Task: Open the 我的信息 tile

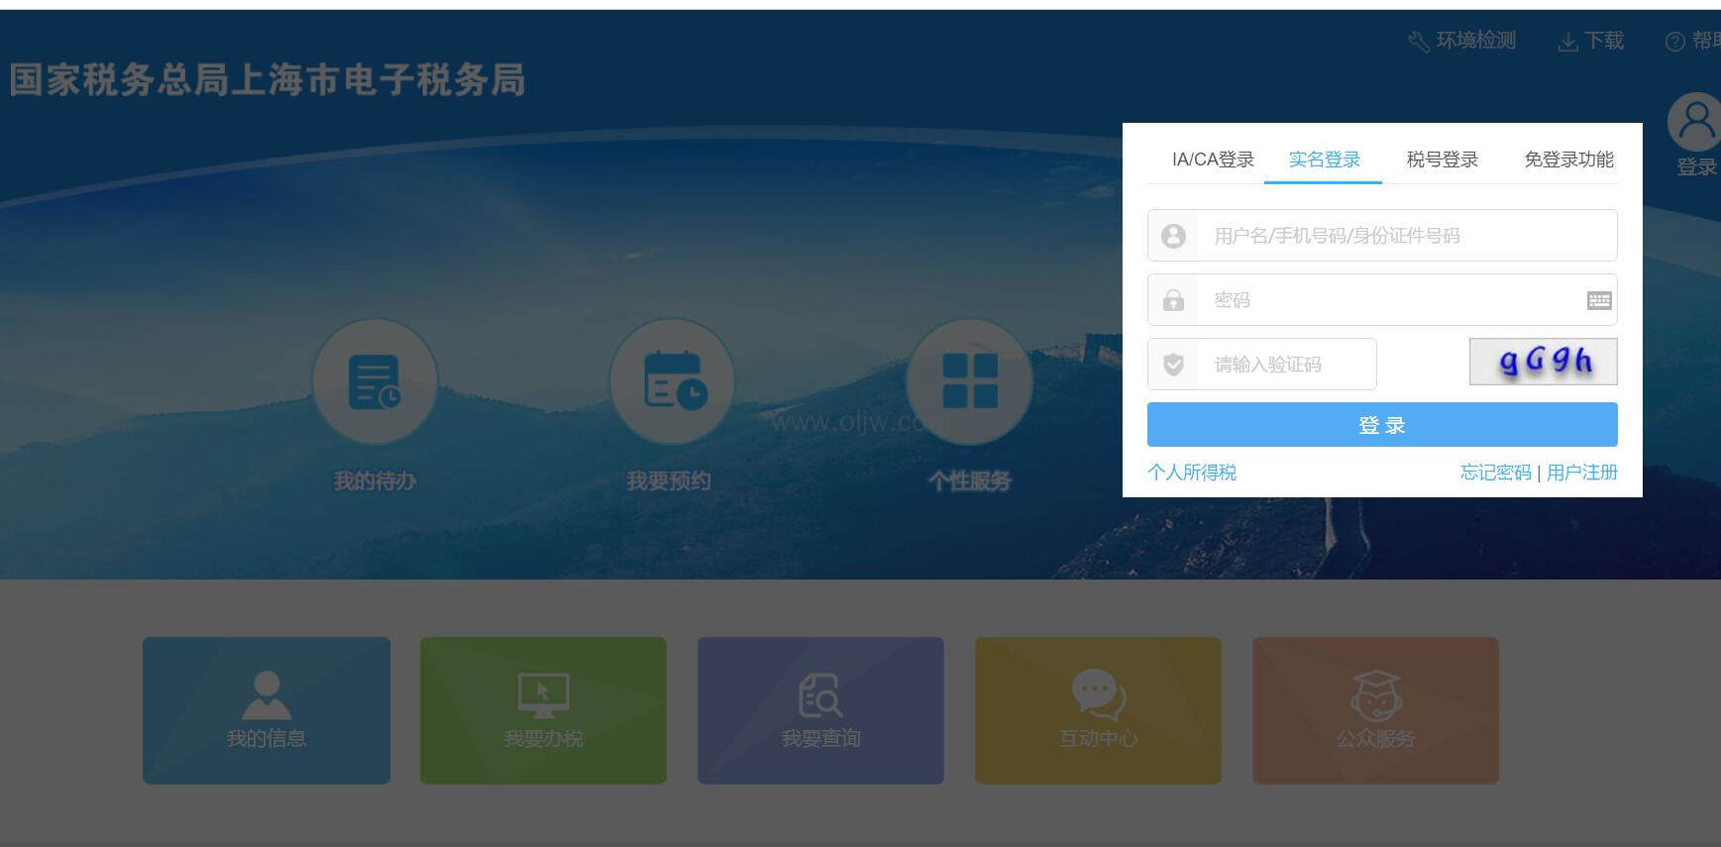Action: (x=267, y=710)
